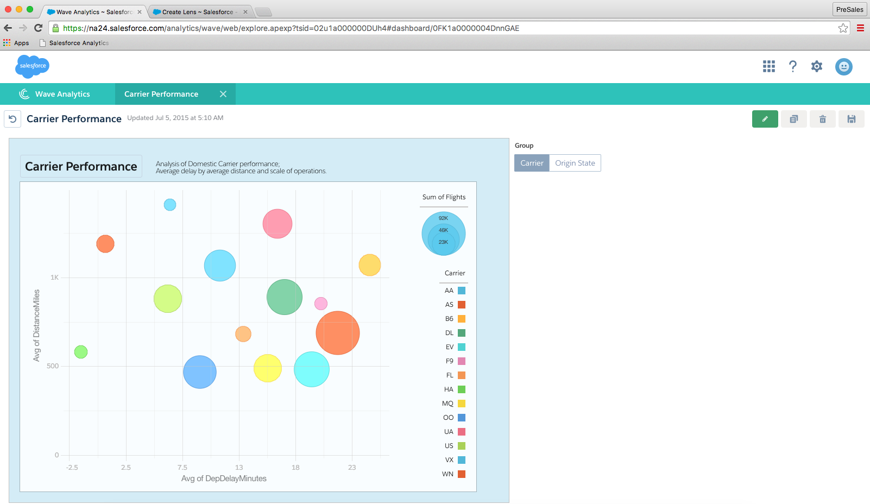The image size is (870, 504).
Task: Edit the dashboard with the green pencil button
Action: [765, 119]
